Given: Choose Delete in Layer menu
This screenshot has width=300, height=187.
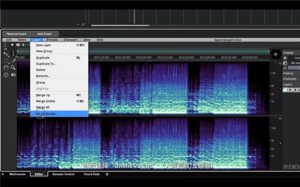Looking at the screenshot, I should click(x=59, y=70).
